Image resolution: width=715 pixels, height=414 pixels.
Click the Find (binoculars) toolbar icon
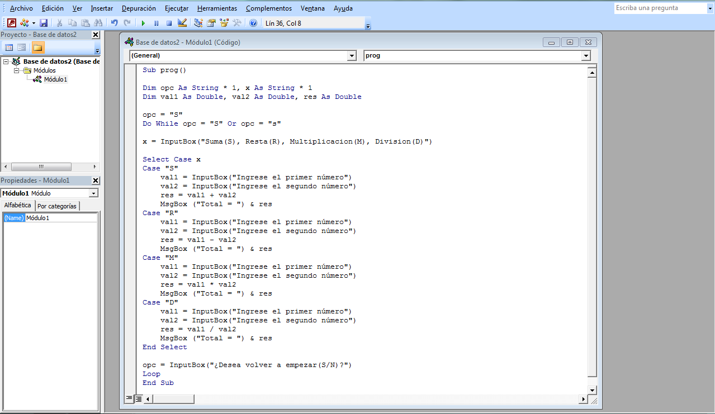98,23
